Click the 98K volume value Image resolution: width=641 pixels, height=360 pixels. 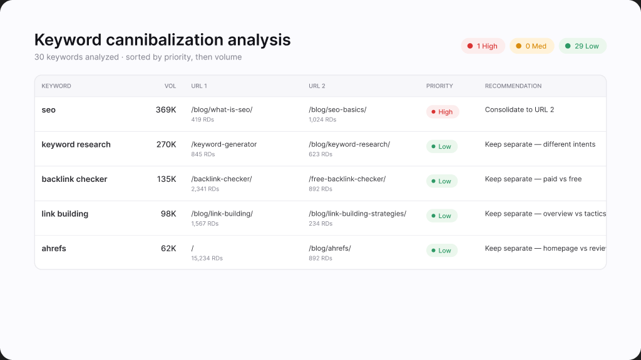[168, 214]
